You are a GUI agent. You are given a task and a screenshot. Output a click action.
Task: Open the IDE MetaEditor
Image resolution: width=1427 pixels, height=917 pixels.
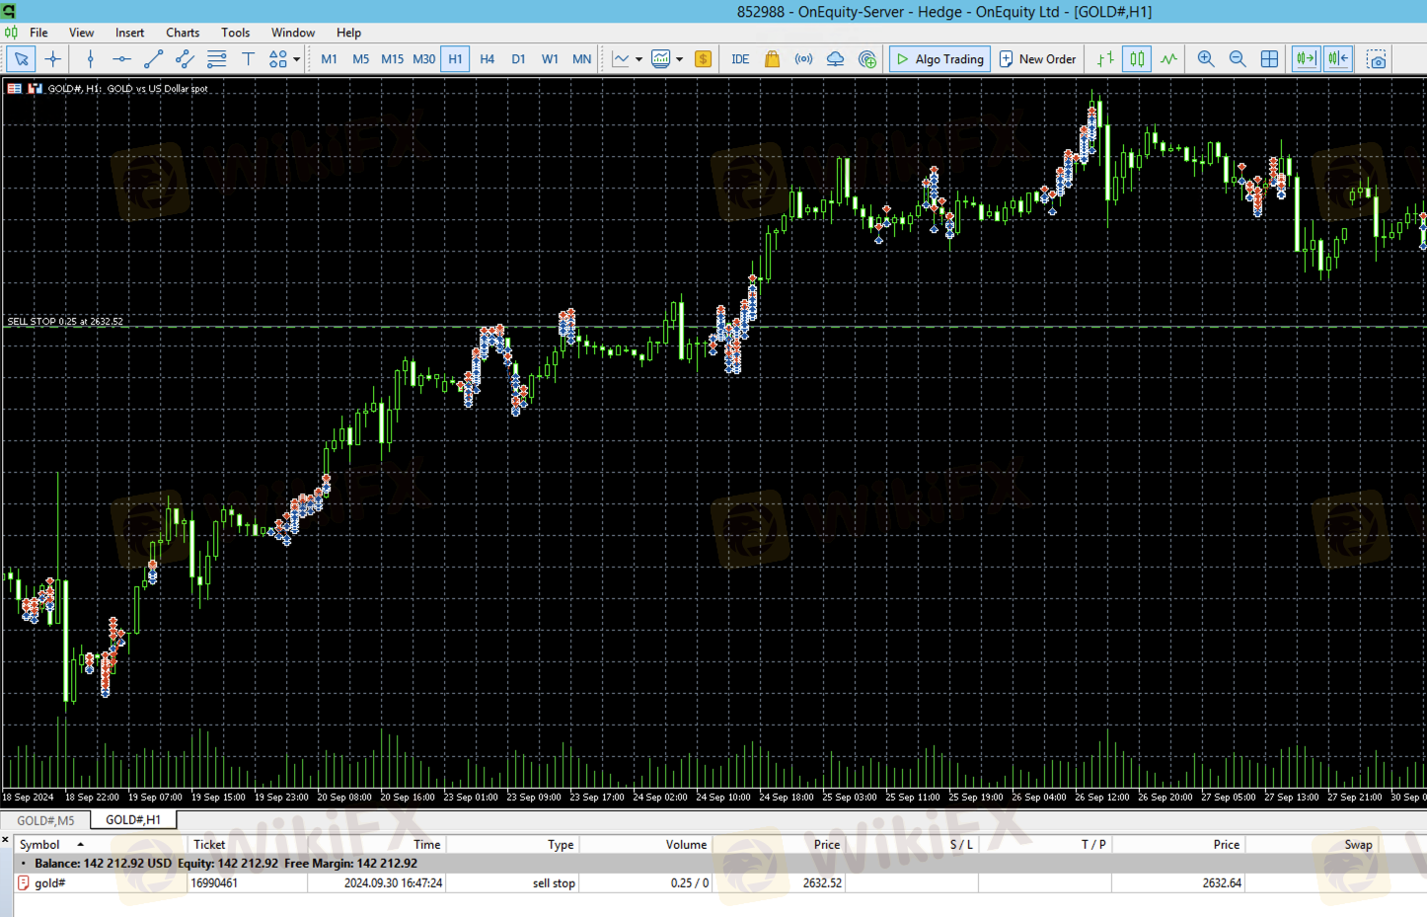(739, 59)
